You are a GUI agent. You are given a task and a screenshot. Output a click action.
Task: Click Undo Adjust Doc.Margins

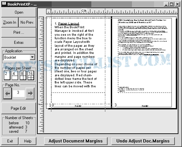point(143,141)
